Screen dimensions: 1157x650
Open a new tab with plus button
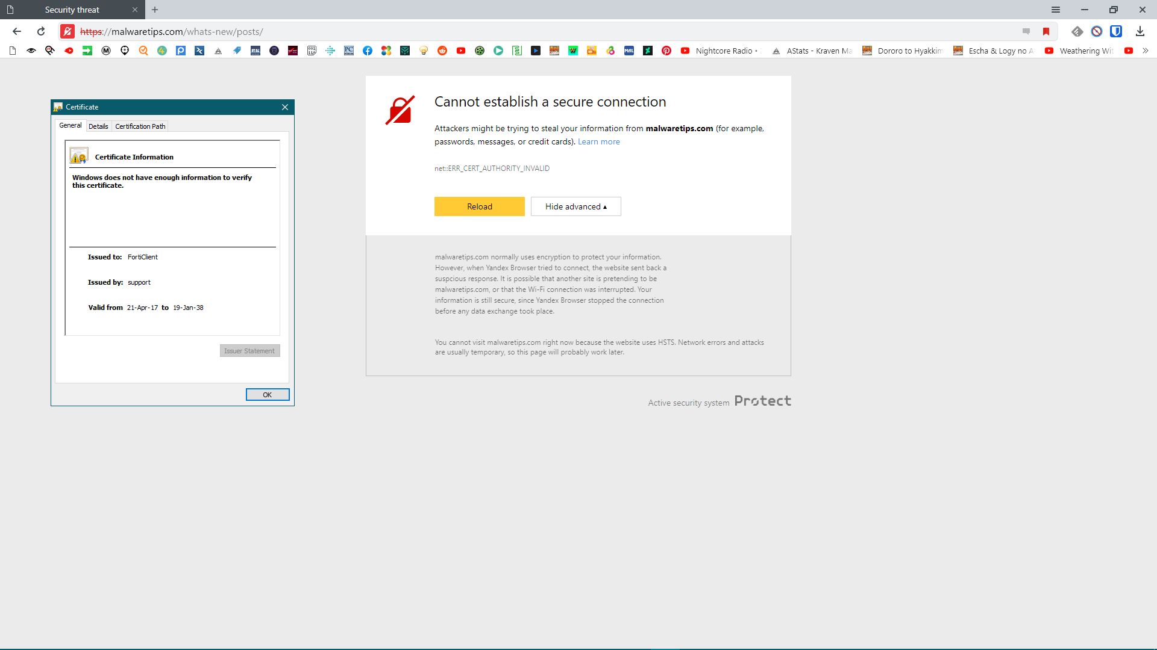tap(155, 10)
